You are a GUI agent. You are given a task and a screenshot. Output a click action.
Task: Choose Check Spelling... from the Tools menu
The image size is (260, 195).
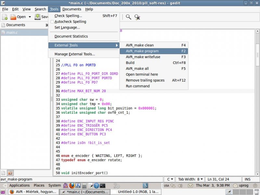coord(84,16)
